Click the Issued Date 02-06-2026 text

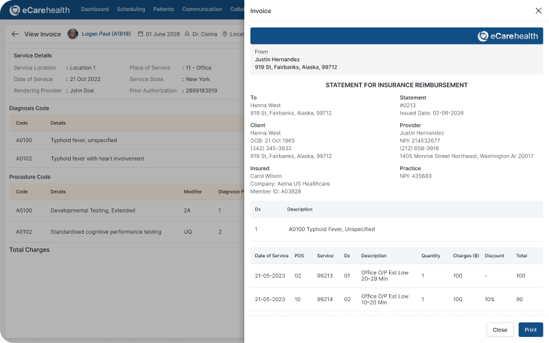click(432, 113)
